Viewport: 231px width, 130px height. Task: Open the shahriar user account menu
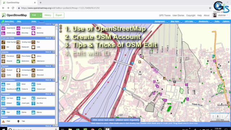[221, 15]
